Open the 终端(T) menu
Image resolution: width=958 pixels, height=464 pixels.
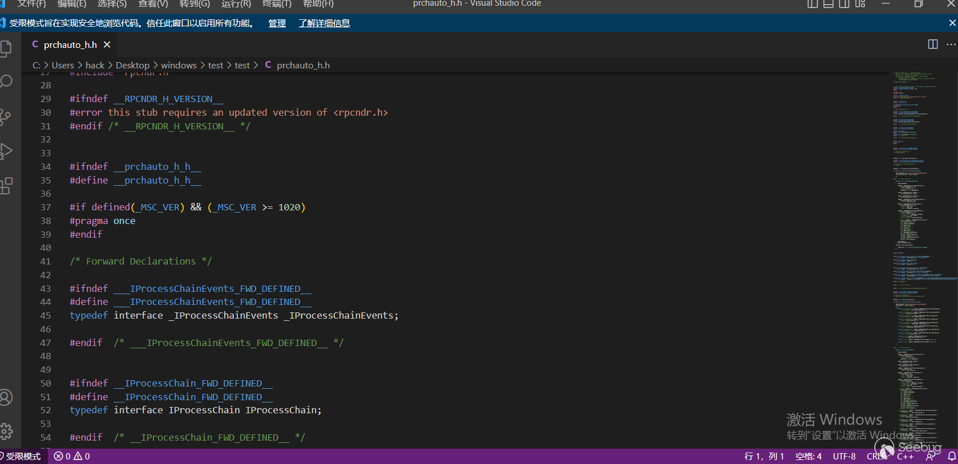click(x=277, y=4)
